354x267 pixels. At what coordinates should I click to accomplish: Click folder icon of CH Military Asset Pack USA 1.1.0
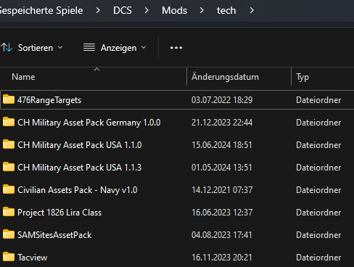click(x=9, y=144)
